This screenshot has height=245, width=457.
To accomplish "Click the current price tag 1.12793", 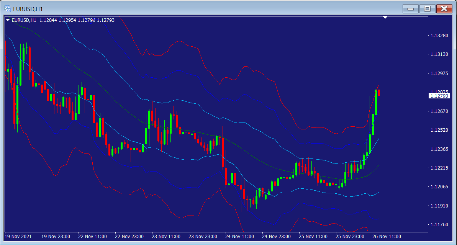I will pyautogui.click(x=439, y=96).
